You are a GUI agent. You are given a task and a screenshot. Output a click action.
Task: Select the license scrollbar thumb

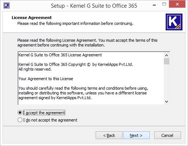coord(166,61)
